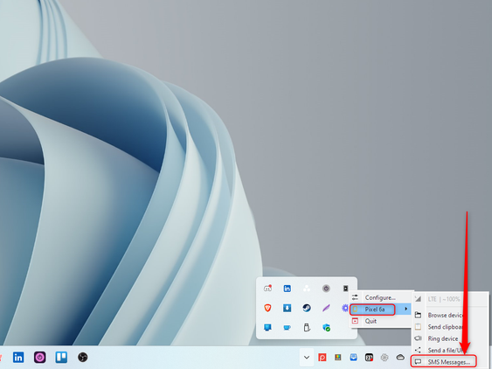The height and width of the screenshot is (369, 492).
Task: Open Brave browser tray icon
Action: [267, 308]
